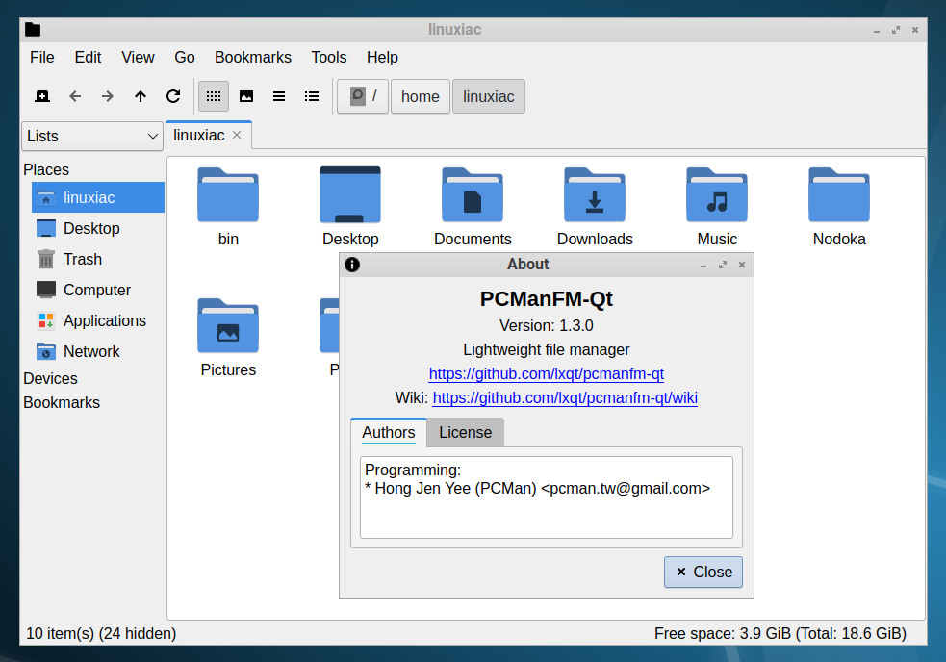
Task: Select Desktop in Places sidebar
Action: [98, 228]
